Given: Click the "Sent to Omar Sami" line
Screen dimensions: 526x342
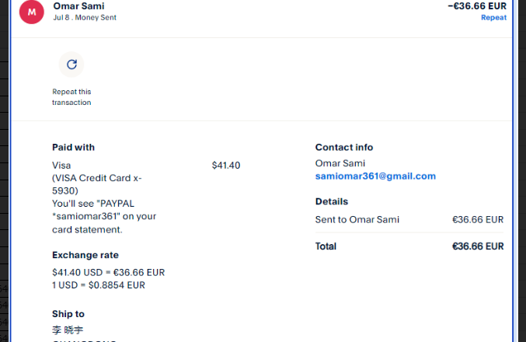Looking at the screenshot, I should point(357,220).
